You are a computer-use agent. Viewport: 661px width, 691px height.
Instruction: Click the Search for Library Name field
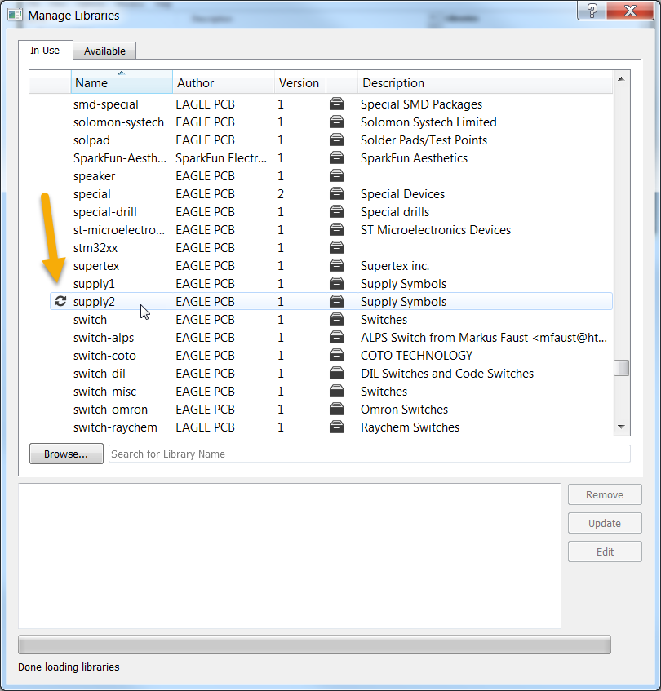370,454
